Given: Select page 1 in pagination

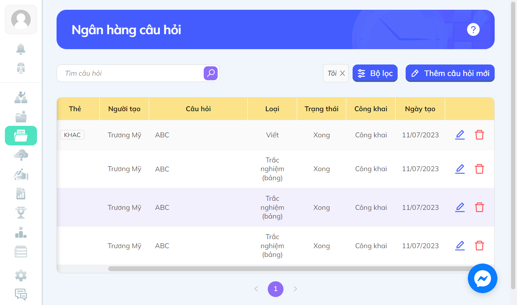Looking at the screenshot, I should pos(276,289).
